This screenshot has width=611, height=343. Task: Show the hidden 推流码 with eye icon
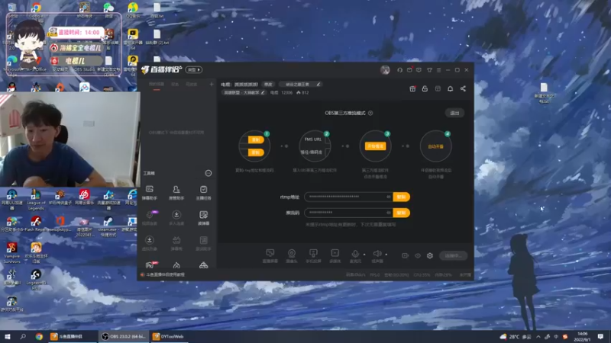pos(389,213)
